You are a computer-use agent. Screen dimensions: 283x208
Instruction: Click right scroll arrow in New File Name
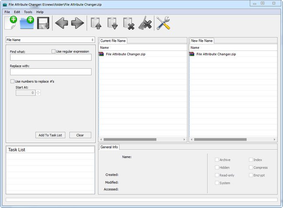(x=274, y=139)
